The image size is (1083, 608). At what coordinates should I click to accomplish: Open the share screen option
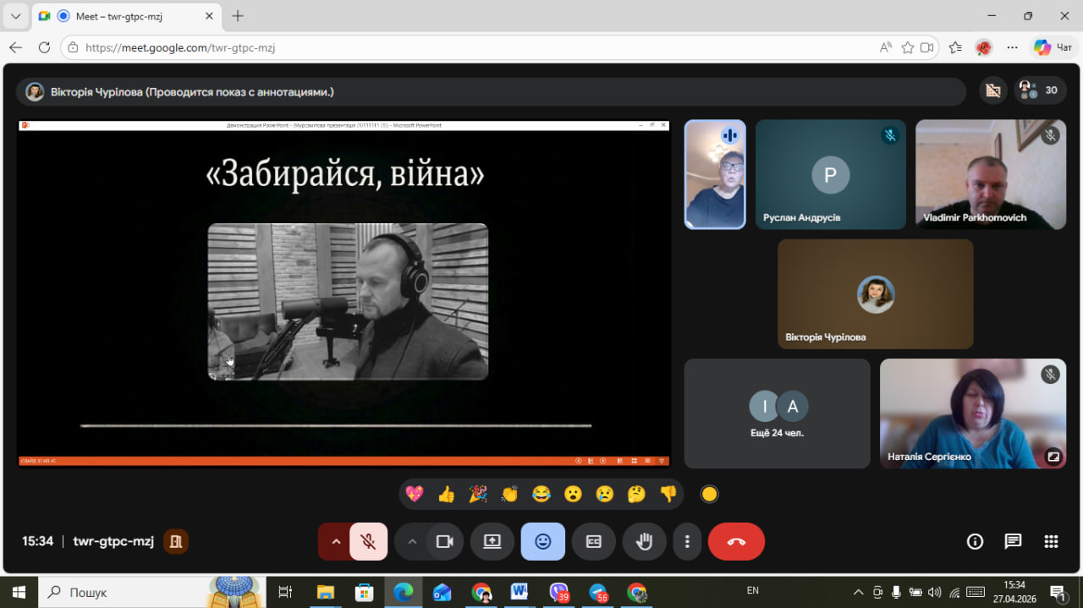click(492, 542)
